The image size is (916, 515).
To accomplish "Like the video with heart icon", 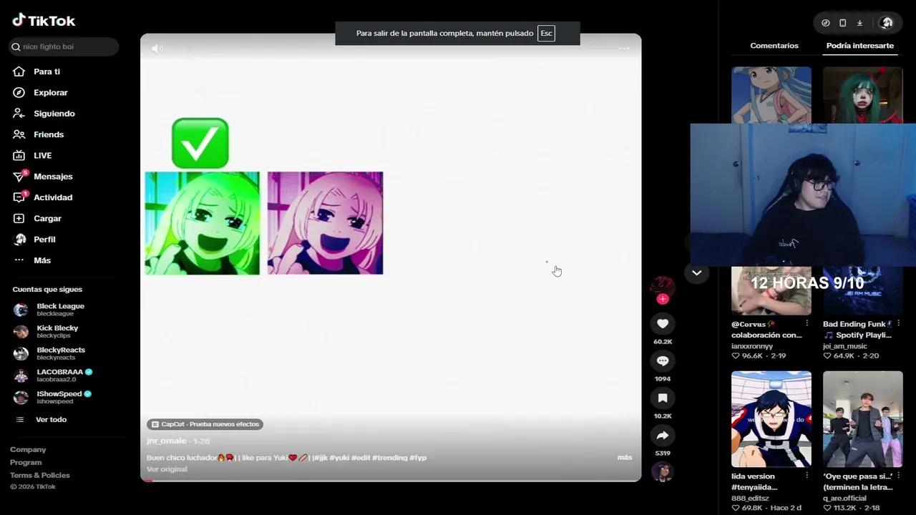I will tap(663, 323).
